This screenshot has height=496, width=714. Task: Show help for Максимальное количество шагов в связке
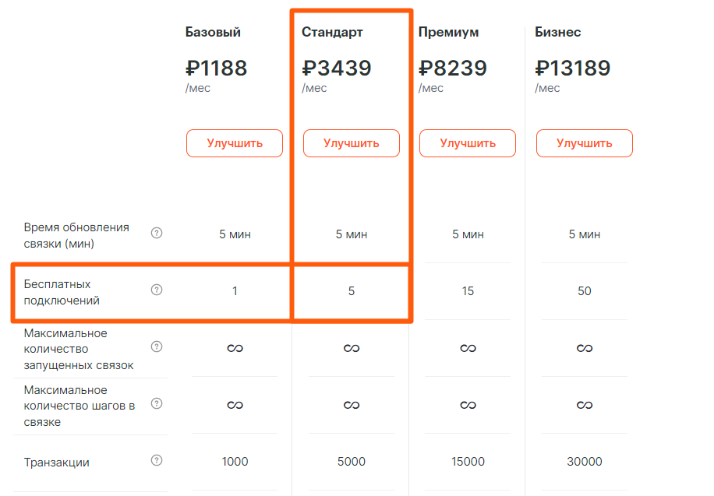point(157,403)
